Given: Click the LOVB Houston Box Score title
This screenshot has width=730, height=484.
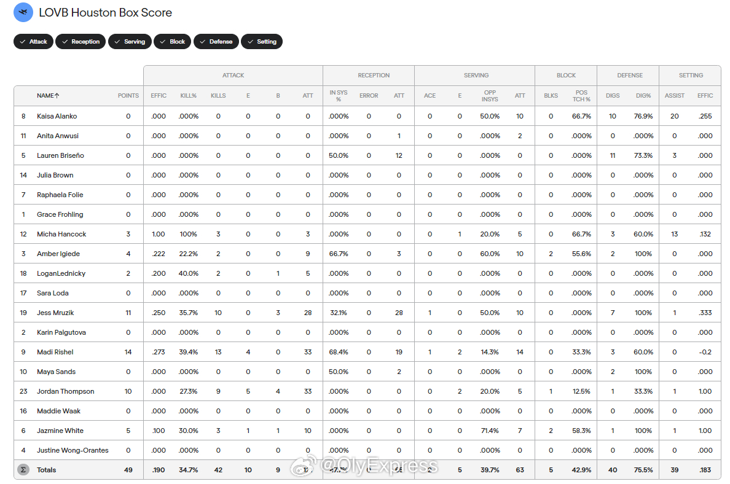Looking at the screenshot, I should click(105, 12).
